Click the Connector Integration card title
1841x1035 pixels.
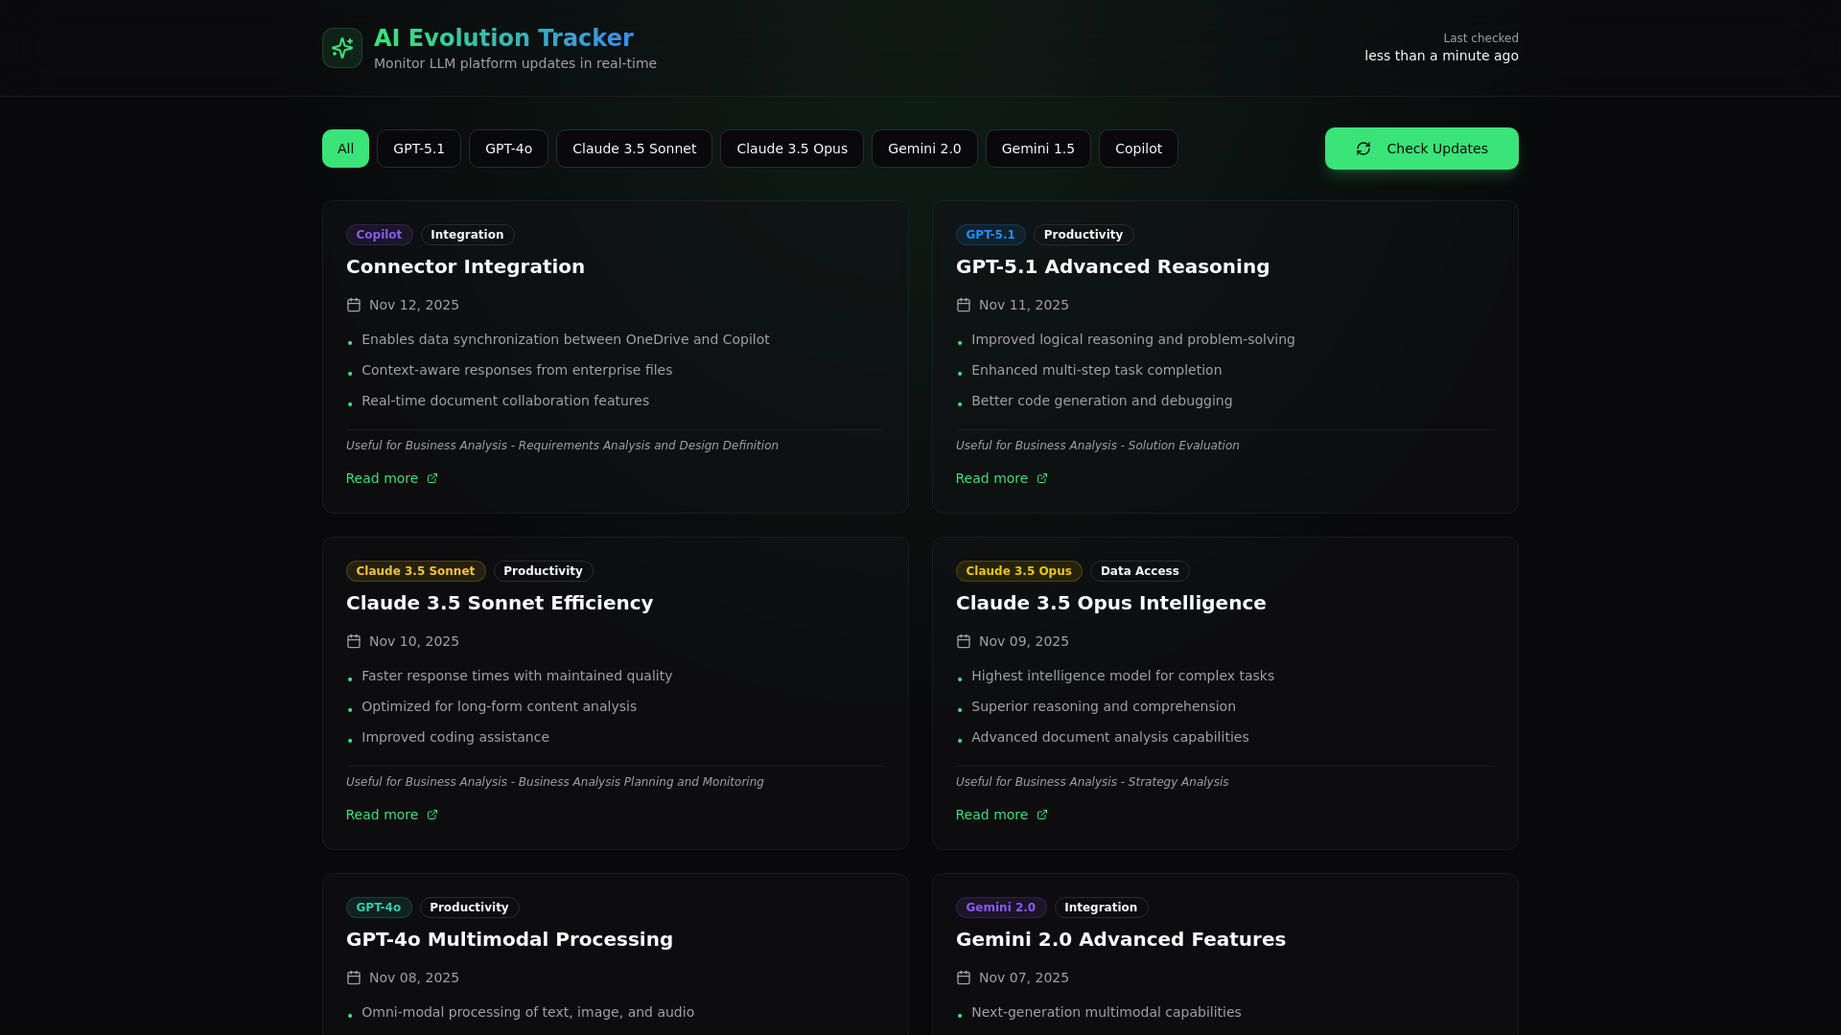click(x=465, y=266)
